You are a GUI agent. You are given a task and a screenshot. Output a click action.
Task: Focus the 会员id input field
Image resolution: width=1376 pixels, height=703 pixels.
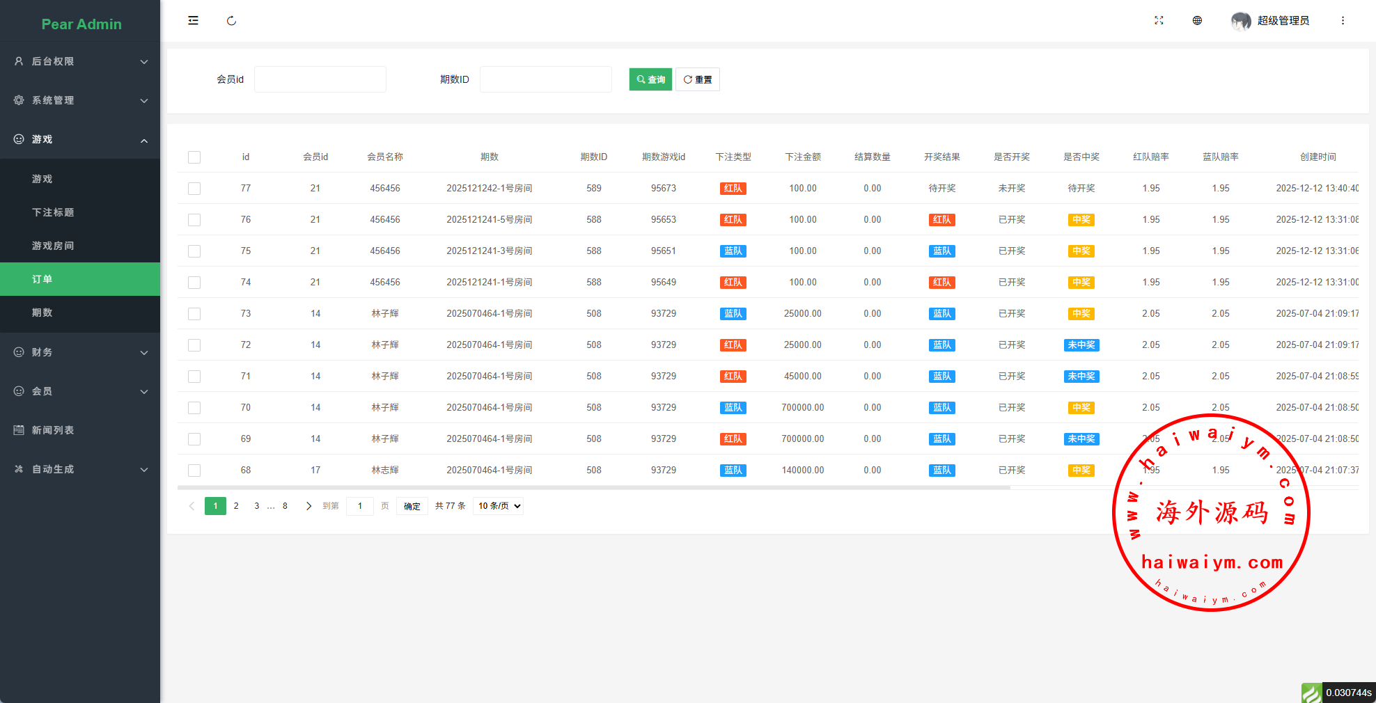click(x=320, y=79)
